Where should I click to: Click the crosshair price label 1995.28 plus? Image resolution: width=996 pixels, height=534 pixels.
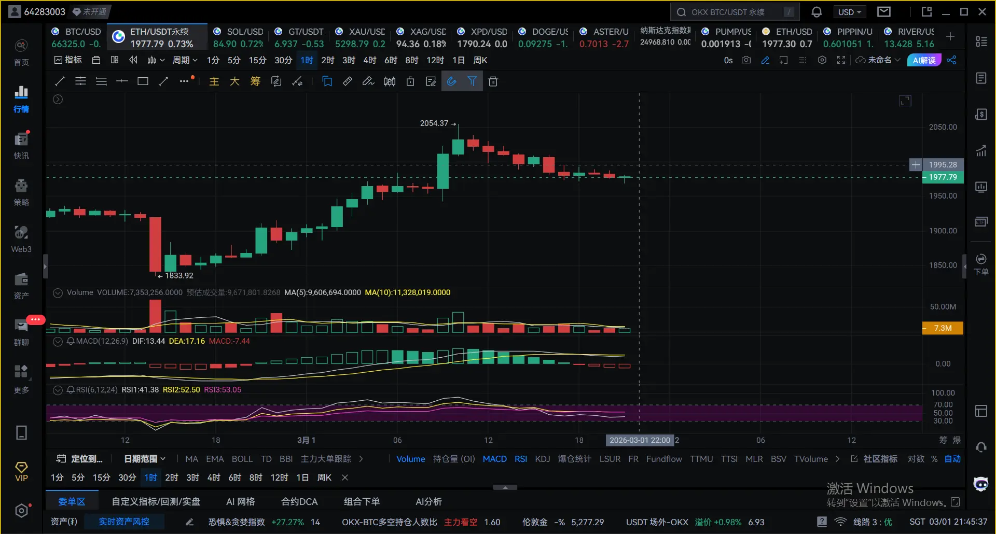[x=916, y=165]
